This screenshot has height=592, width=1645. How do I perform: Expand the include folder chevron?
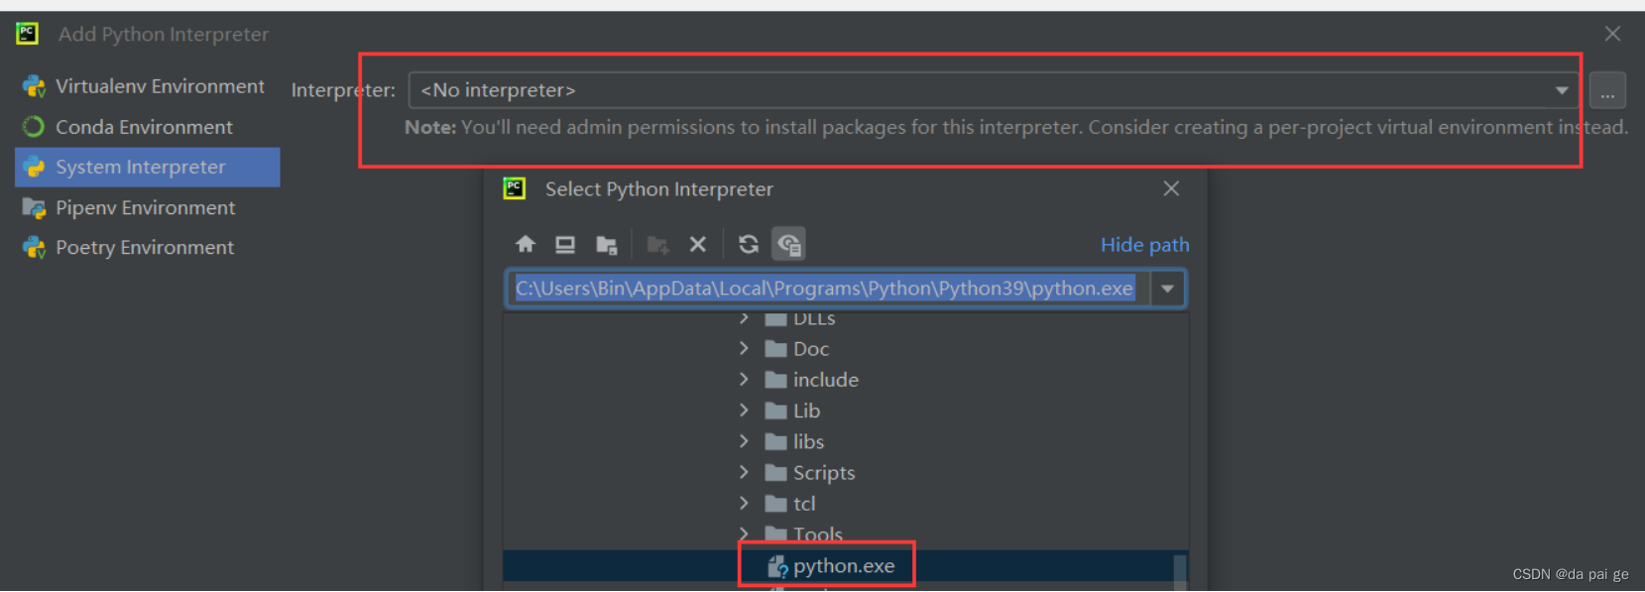744,379
